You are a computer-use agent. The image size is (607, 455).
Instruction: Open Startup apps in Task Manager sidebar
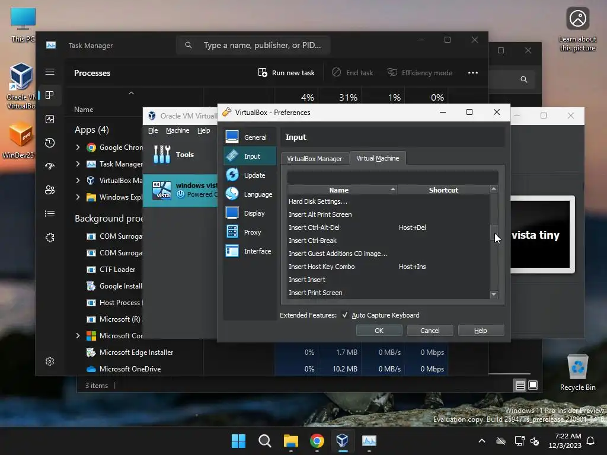pos(50,166)
